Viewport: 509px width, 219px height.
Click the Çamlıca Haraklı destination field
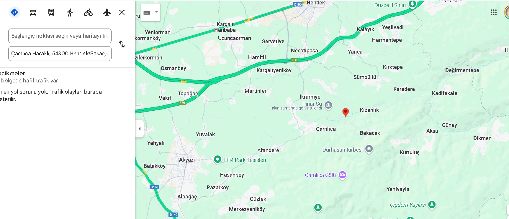tap(60, 54)
